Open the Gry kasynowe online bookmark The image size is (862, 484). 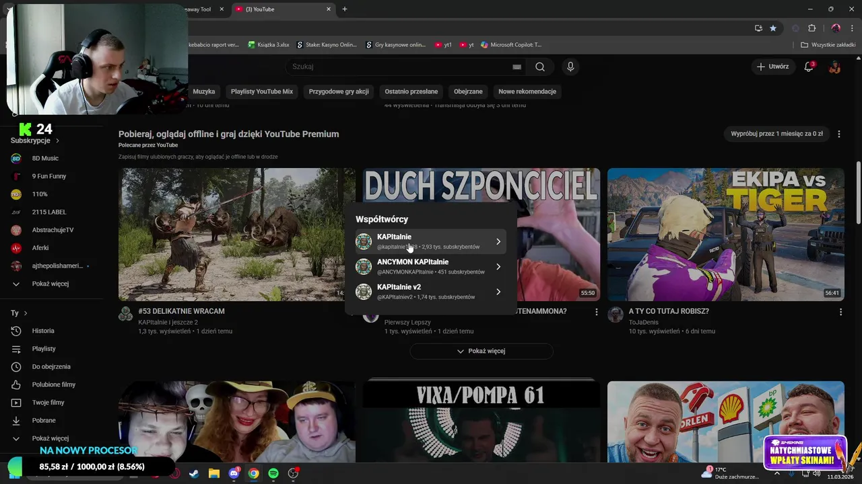[396, 45]
